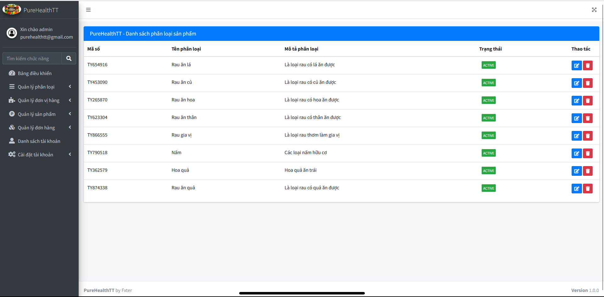Click the PureHealthTT footer link

pos(99,290)
